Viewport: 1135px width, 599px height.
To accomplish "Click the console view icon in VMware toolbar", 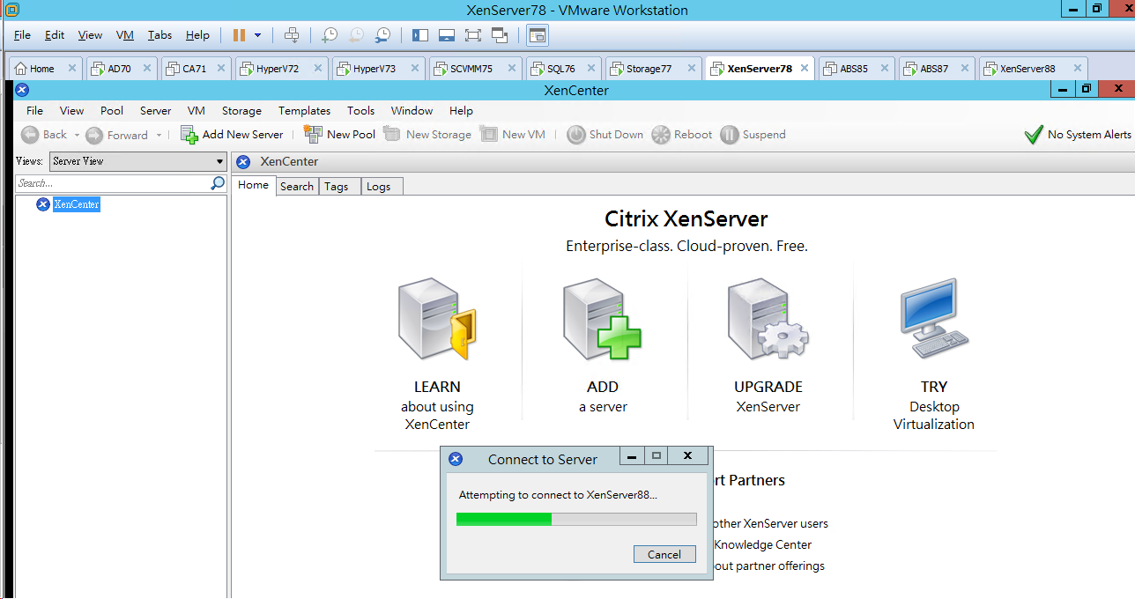I will coord(538,35).
